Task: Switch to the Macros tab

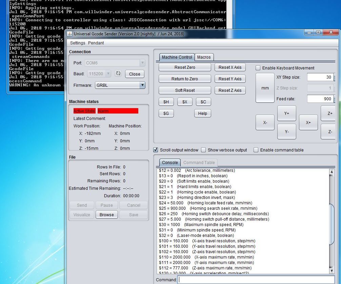Action: click(x=204, y=57)
